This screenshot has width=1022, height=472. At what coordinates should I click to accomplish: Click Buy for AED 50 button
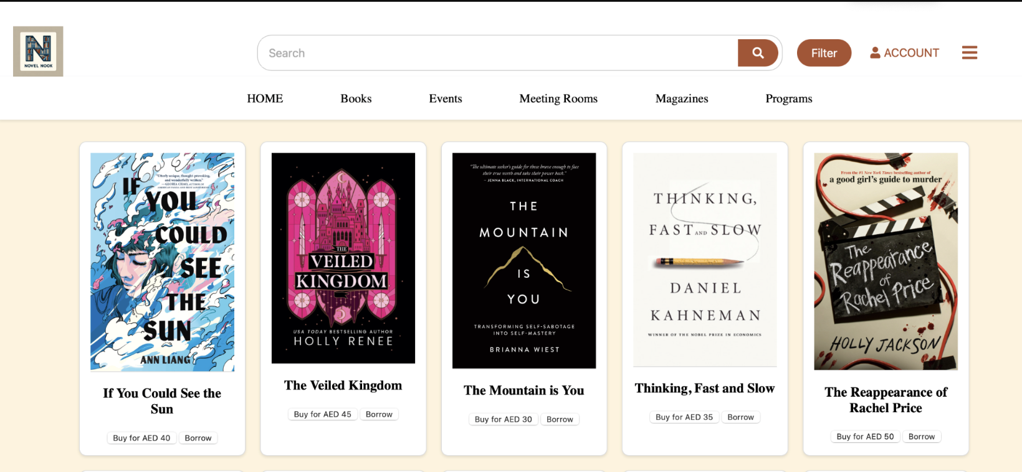pos(865,437)
